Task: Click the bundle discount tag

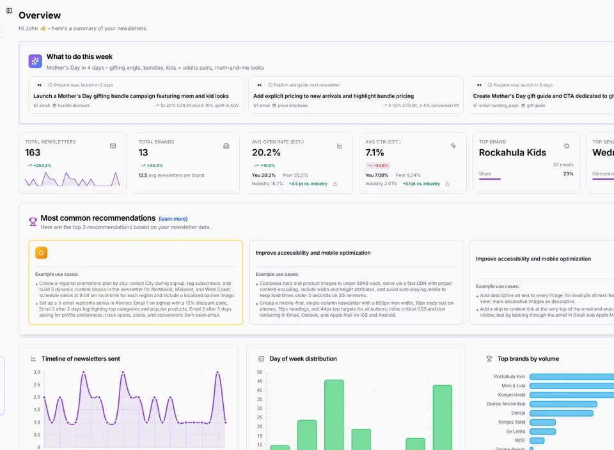Action: [x=71, y=106]
